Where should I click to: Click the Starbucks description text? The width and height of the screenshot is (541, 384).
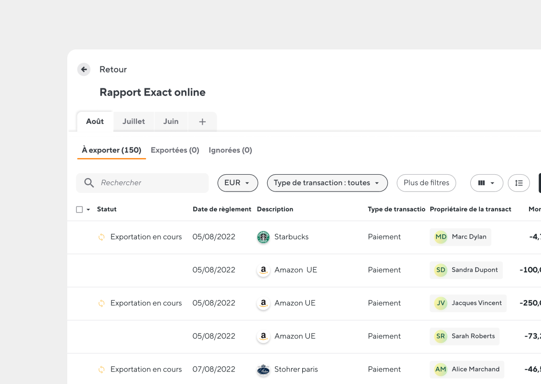(292, 237)
